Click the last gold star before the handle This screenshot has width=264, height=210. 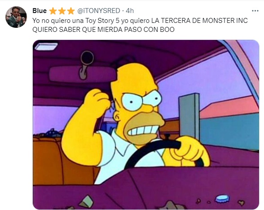pyautogui.click(x=71, y=11)
